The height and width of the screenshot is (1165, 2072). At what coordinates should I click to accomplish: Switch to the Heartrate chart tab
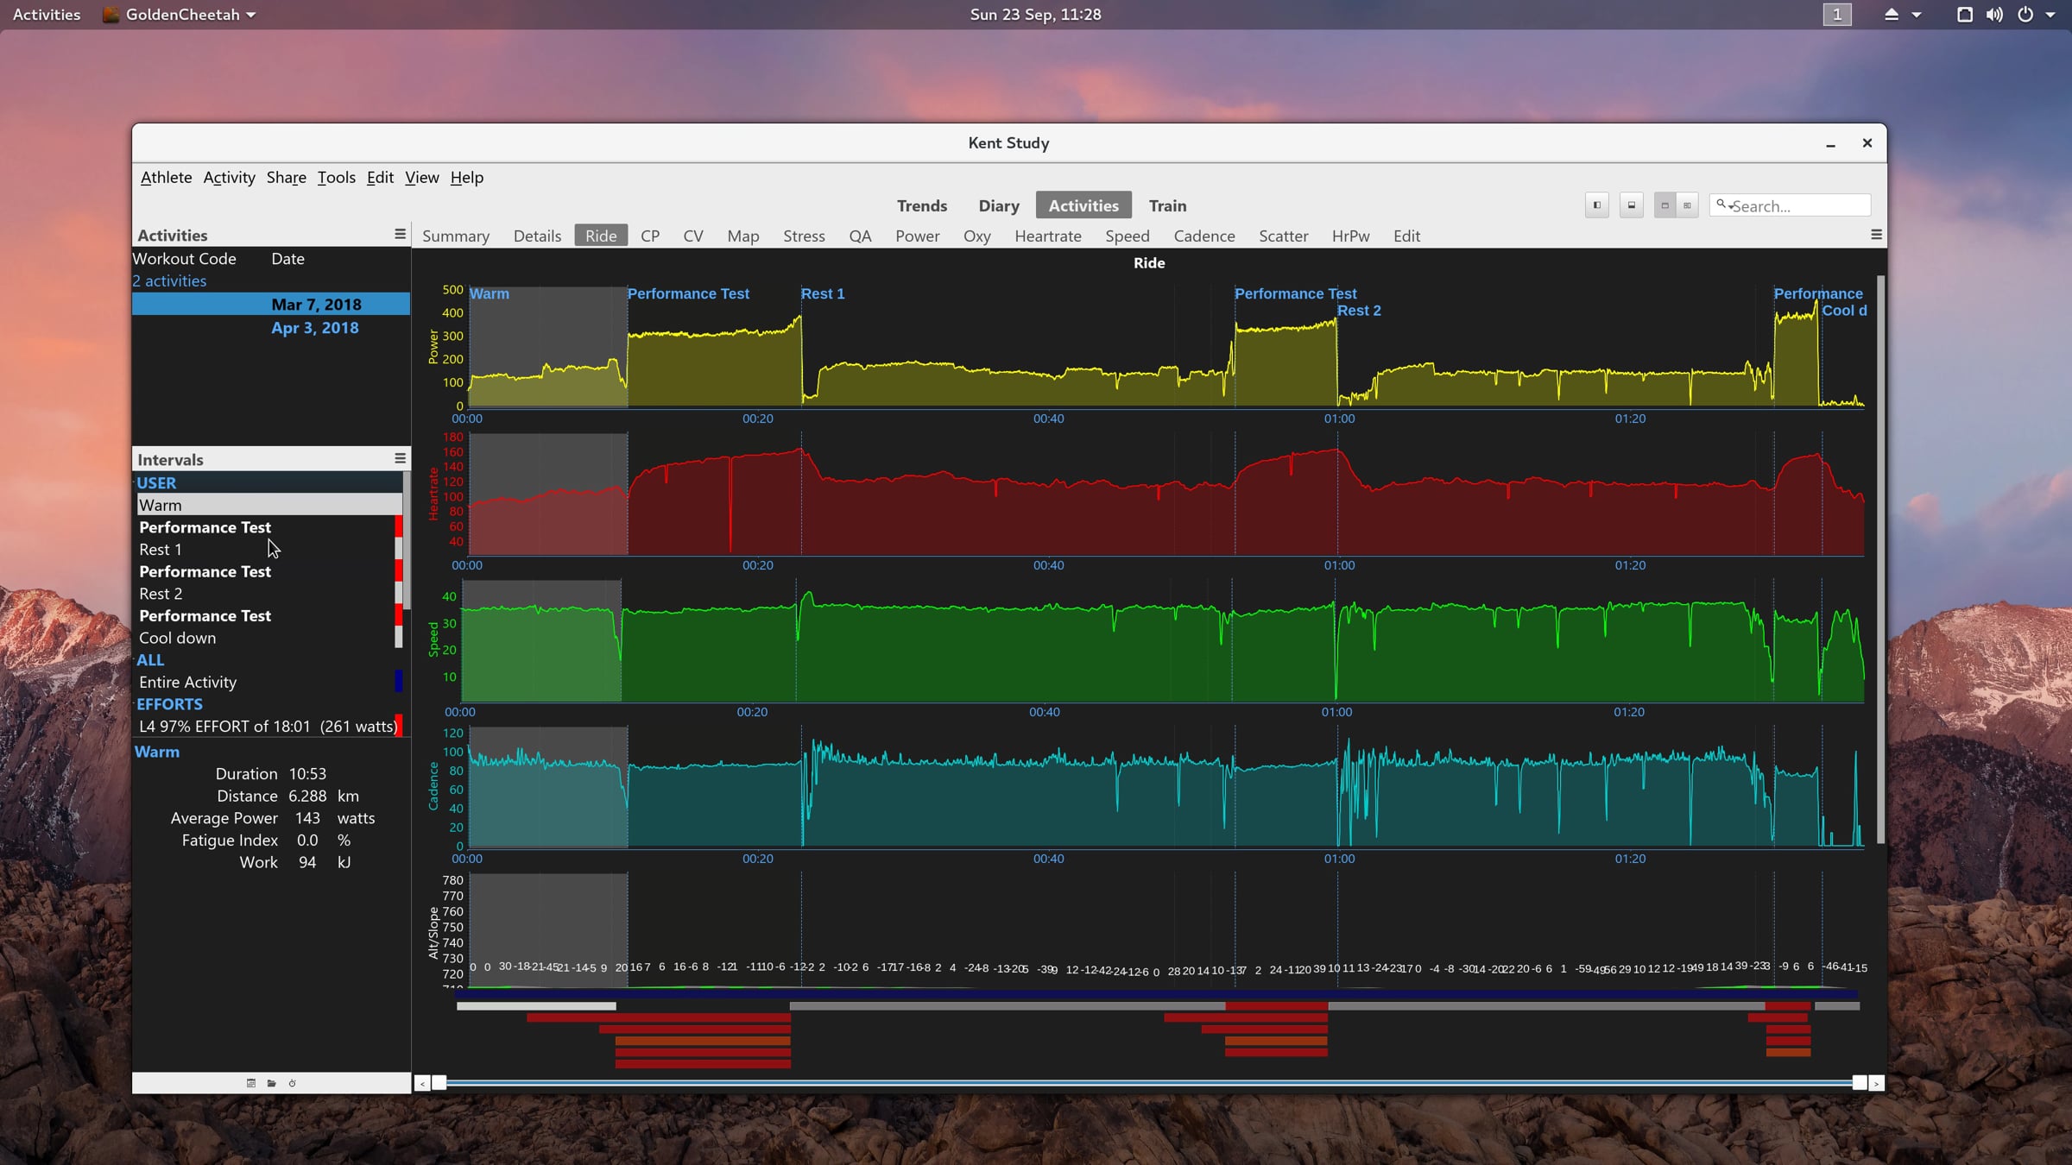(x=1047, y=236)
